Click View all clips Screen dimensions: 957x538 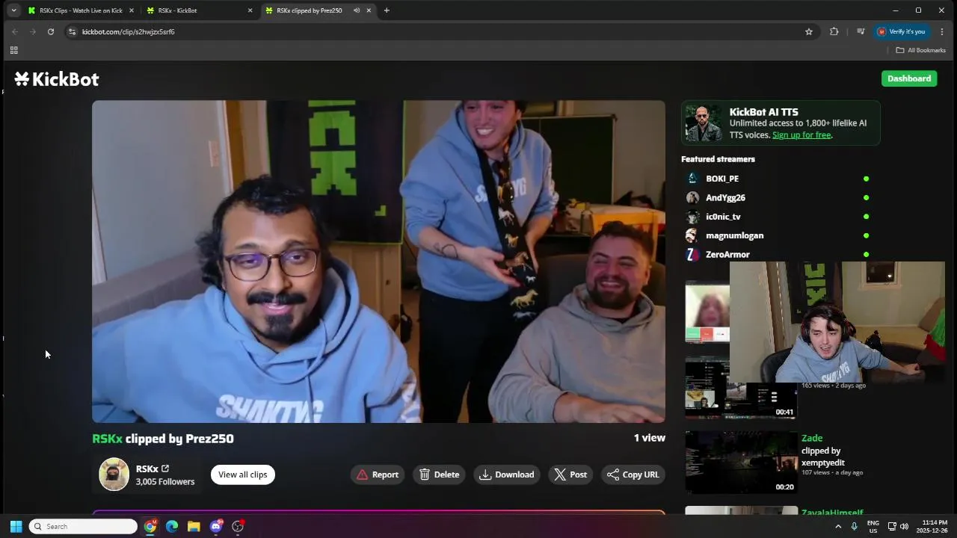243,474
